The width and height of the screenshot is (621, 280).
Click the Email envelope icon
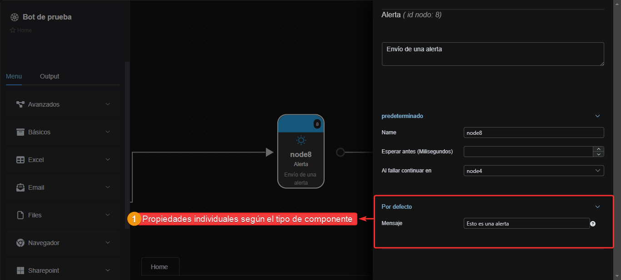tap(20, 187)
